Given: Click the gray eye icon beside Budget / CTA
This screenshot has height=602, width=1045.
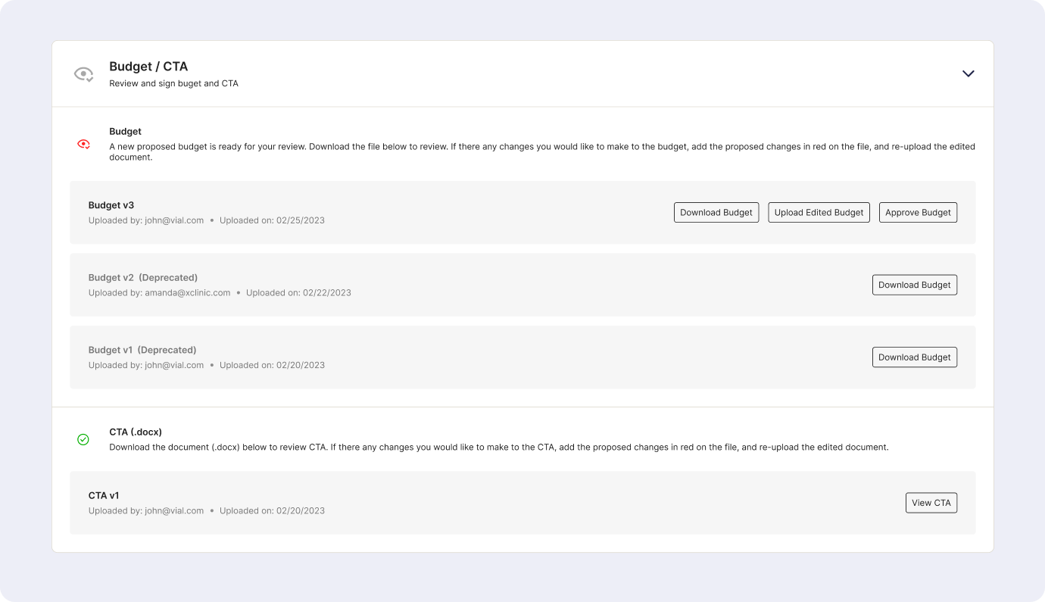Looking at the screenshot, I should tap(83, 74).
